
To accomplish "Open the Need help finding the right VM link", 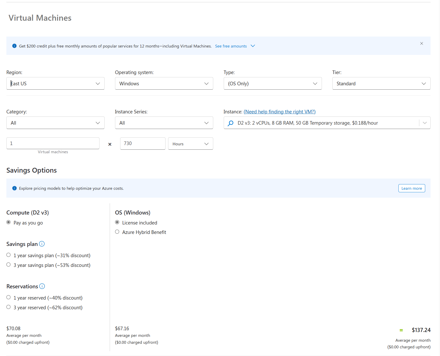I will click(279, 112).
